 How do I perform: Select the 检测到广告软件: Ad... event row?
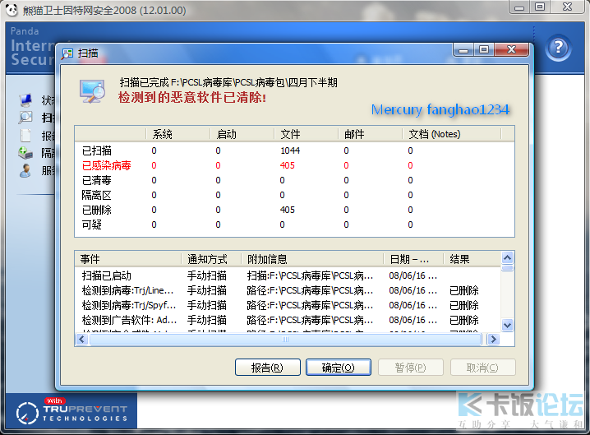click(288, 320)
